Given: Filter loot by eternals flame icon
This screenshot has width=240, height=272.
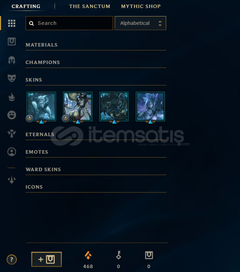Looking at the screenshot, I should coord(12,97).
